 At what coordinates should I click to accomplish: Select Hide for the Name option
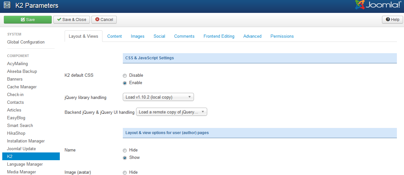click(x=125, y=151)
